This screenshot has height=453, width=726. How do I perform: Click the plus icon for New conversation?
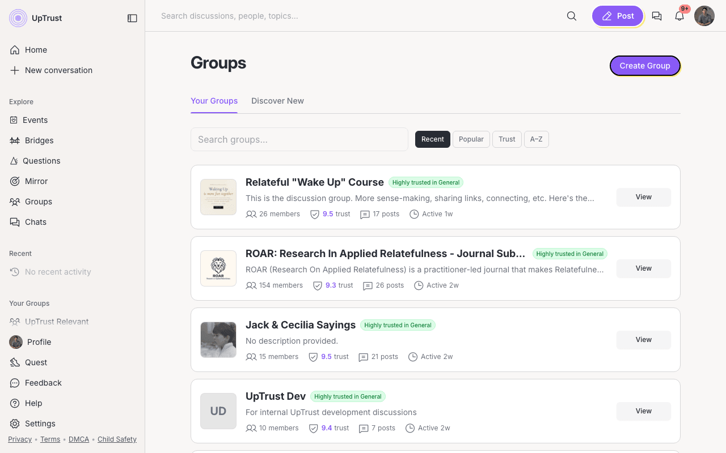pos(15,70)
